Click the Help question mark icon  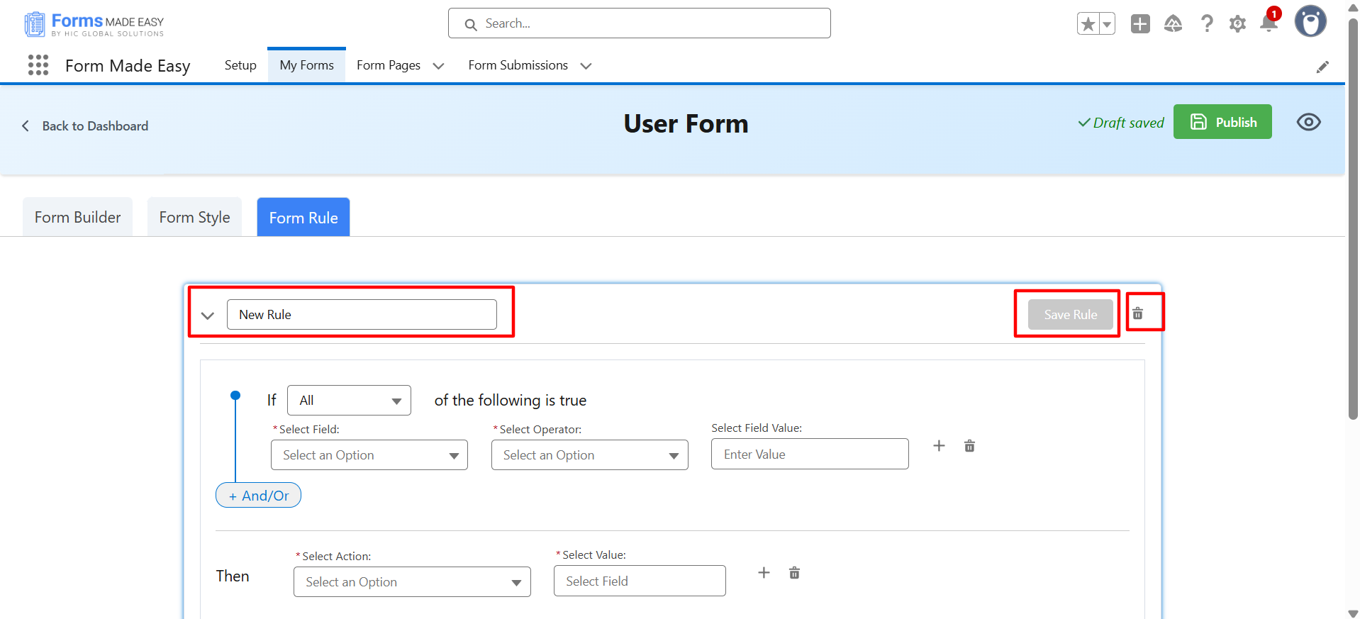click(1206, 24)
